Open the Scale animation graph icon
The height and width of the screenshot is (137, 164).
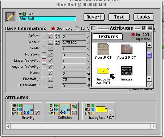(50, 48)
